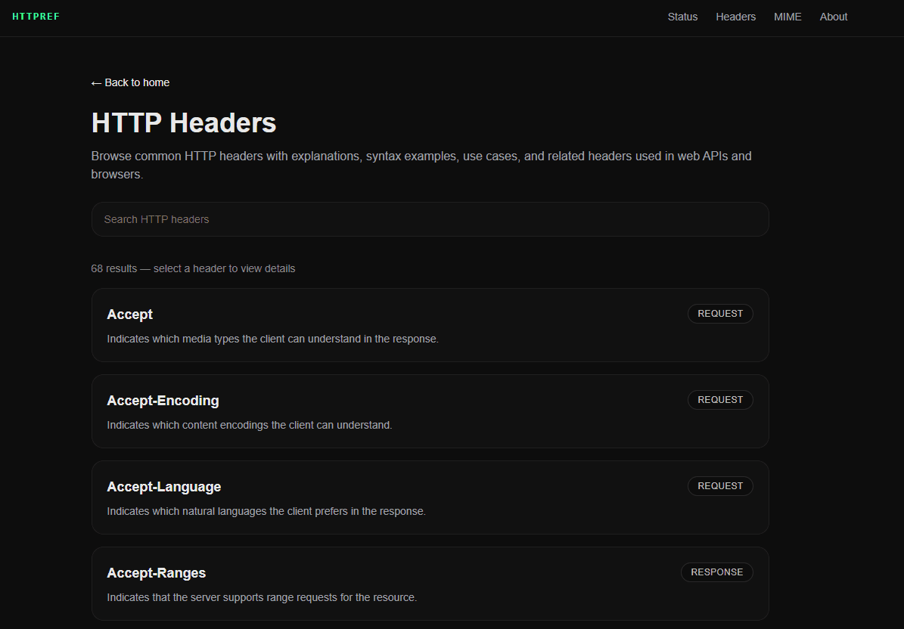The image size is (904, 629).
Task: Open the Accept-Encoding header title
Action: pyautogui.click(x=163, y=401)
